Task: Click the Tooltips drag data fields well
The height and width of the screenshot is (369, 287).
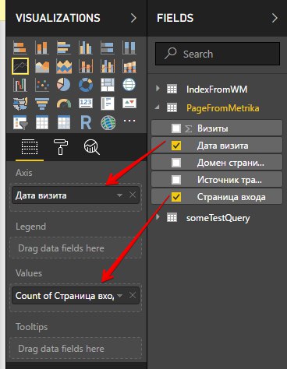Action: [76, 349]
